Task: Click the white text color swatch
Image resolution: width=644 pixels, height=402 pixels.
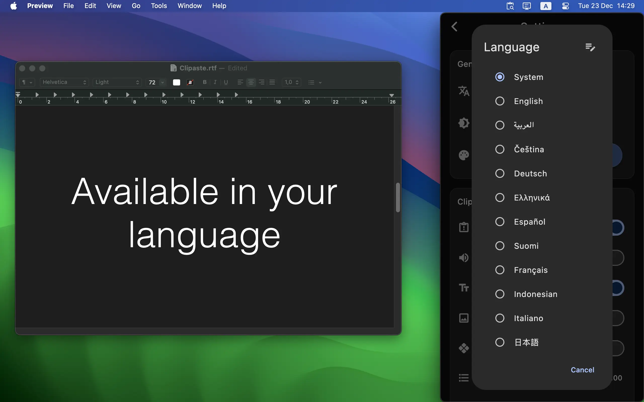Action: 176,82
